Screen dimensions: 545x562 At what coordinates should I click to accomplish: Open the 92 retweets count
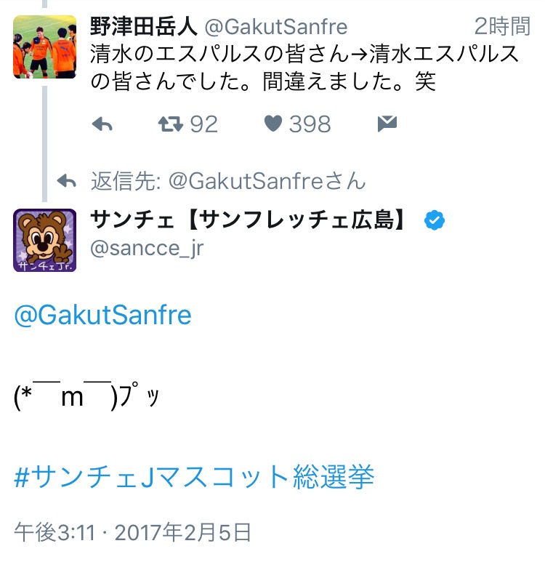(203, 124)
